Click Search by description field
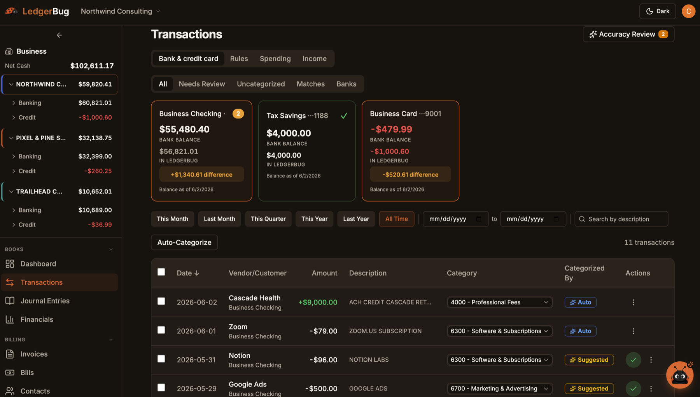The height and width of the screenshot is (397, 700). [x=621, y=219]
